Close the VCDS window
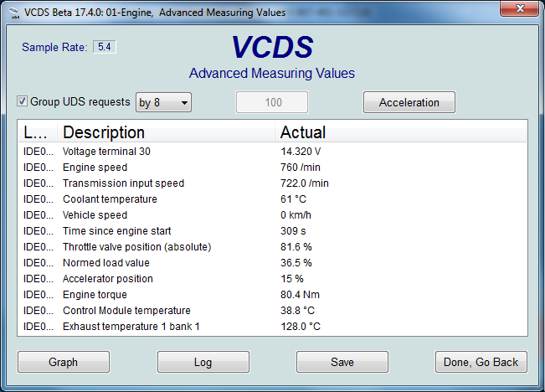This screenshot has height=392, width=545. click(x=519, y=8)
